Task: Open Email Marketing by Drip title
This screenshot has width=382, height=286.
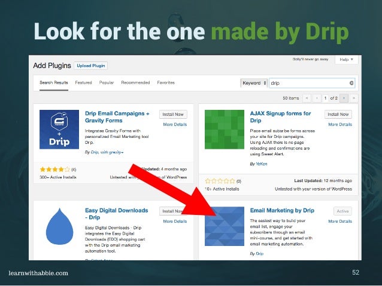Action: tap(282, 210)
